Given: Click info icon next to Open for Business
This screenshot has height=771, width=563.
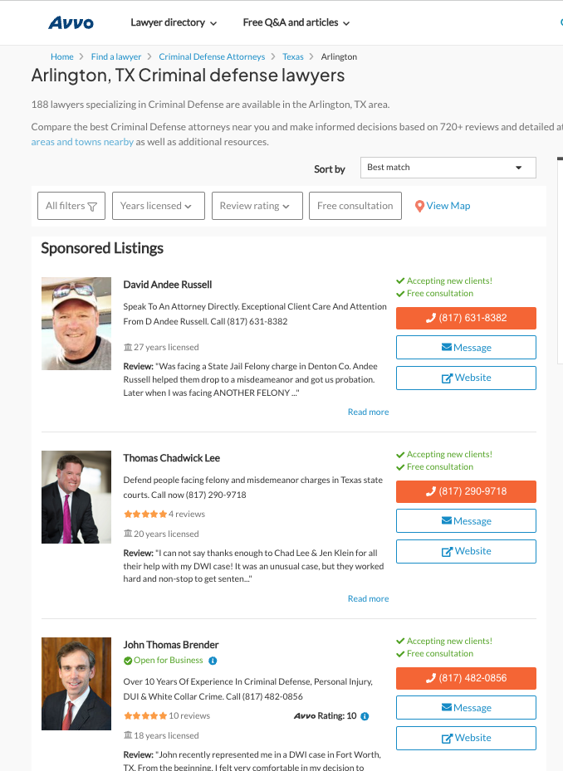Looking at the screenshot, I should tap(213, 661).
